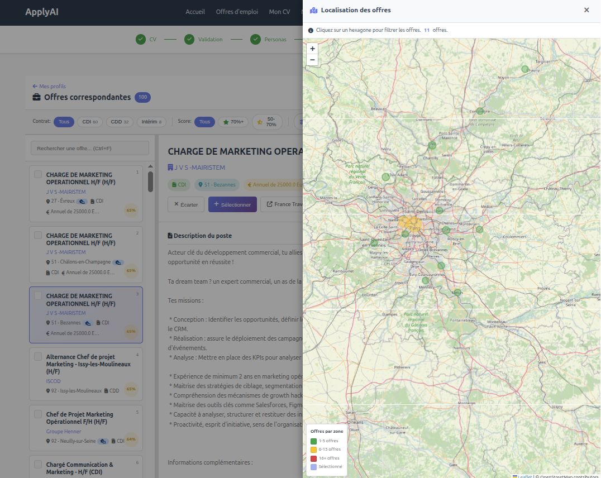Viewport: 601px width, 478px height.
Task: Click the 'Rechercher une offre' search field
Action: point(89,147)
